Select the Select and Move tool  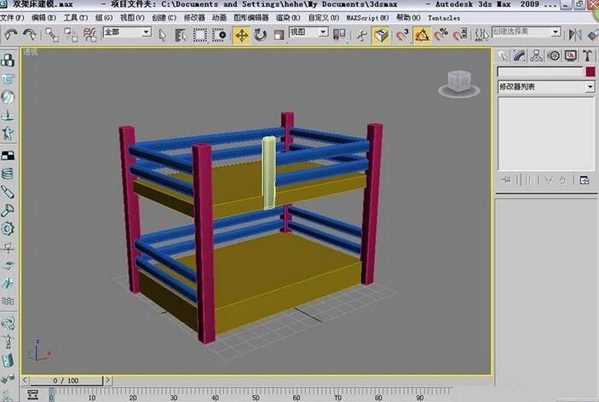pyautogui.click(x=241, y=35)
